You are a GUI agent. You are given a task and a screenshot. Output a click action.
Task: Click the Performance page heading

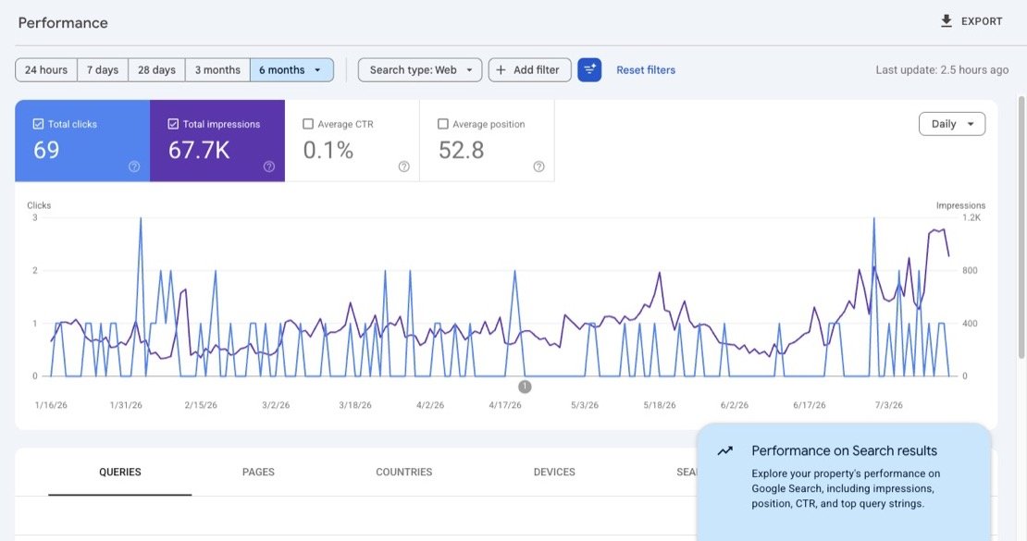click(x=63, y=23)
